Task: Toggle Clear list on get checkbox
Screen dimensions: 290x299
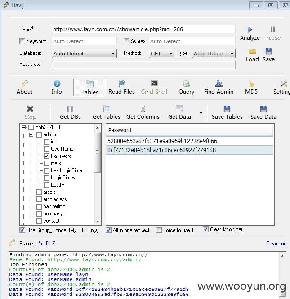Action: click(205, 229)
